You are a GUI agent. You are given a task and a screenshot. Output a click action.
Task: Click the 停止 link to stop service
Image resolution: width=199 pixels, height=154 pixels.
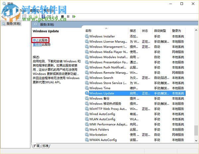(x=36, y=40)
